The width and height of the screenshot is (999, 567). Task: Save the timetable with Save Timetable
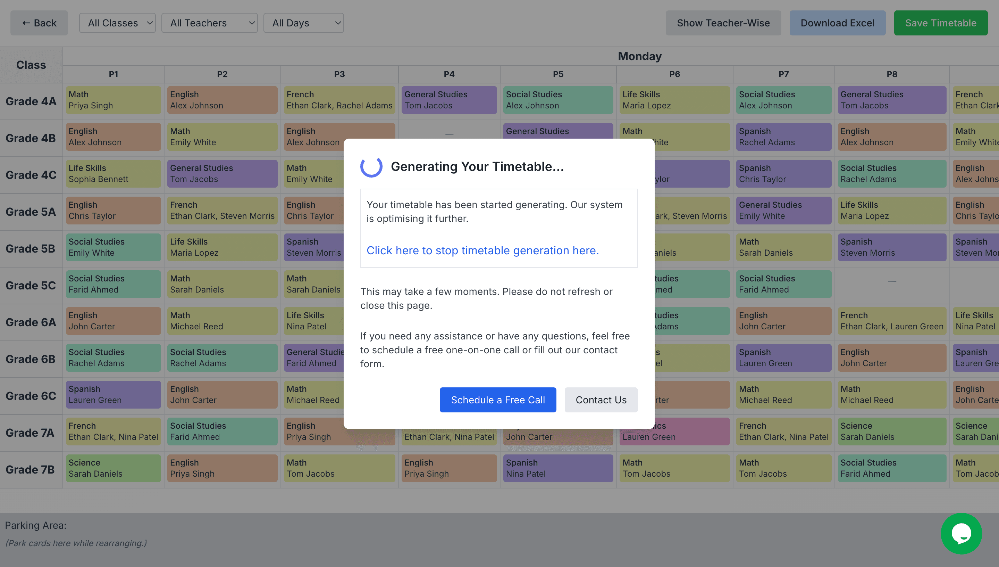[x=940, y=23]
